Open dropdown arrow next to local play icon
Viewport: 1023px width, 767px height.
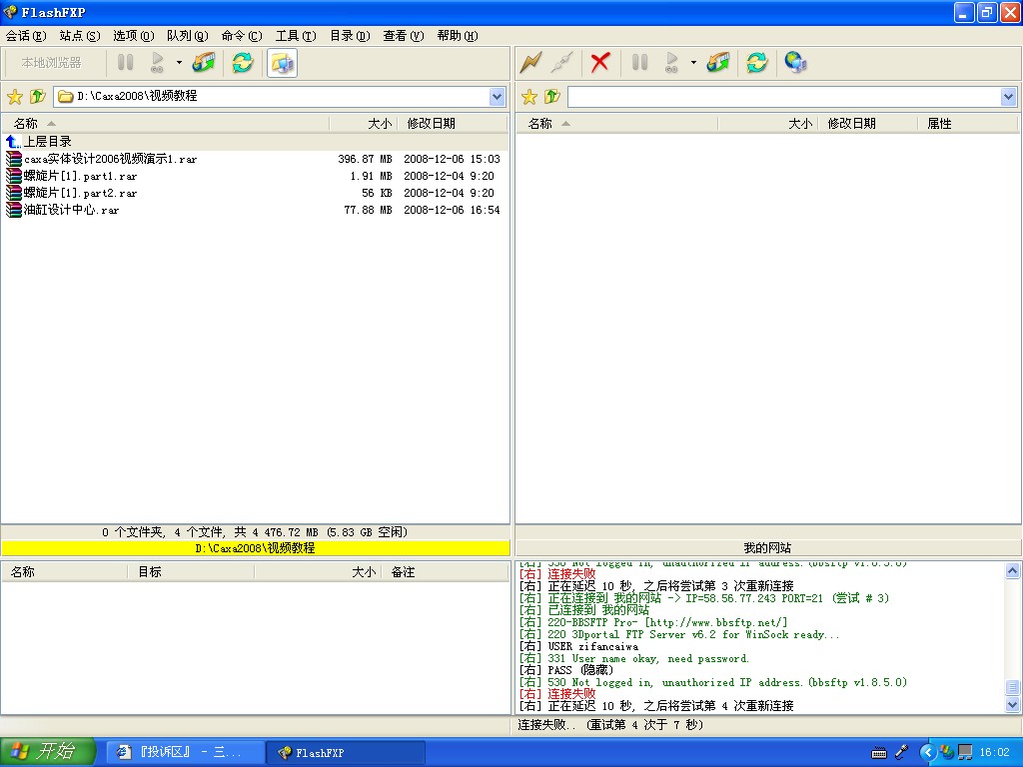179,63
